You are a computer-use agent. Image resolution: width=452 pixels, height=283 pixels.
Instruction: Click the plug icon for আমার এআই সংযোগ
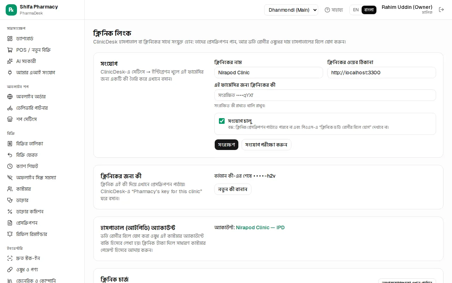pos(10,73)
